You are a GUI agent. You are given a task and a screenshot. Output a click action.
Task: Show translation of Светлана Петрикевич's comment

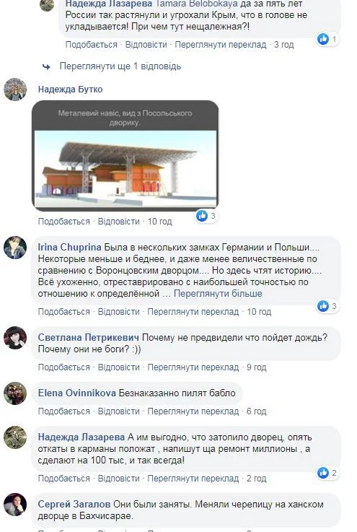point(193,367)
